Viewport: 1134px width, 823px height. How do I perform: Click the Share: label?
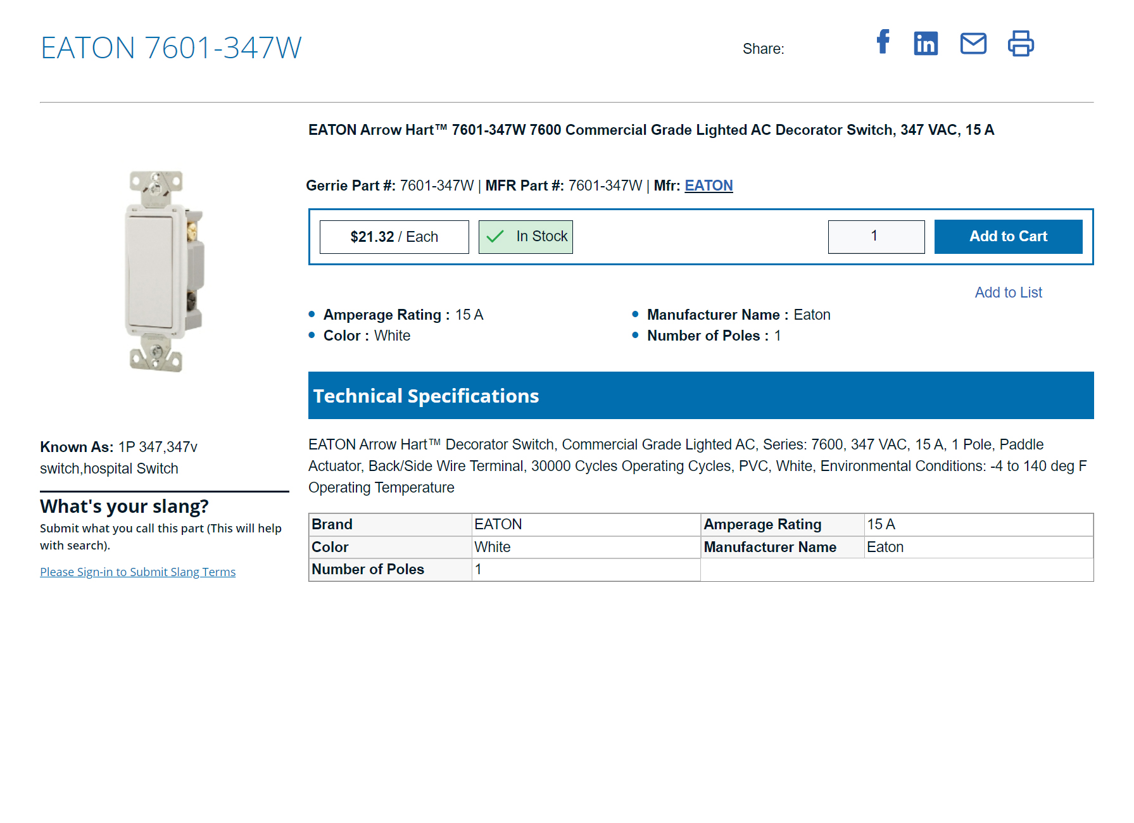point(763,49)
